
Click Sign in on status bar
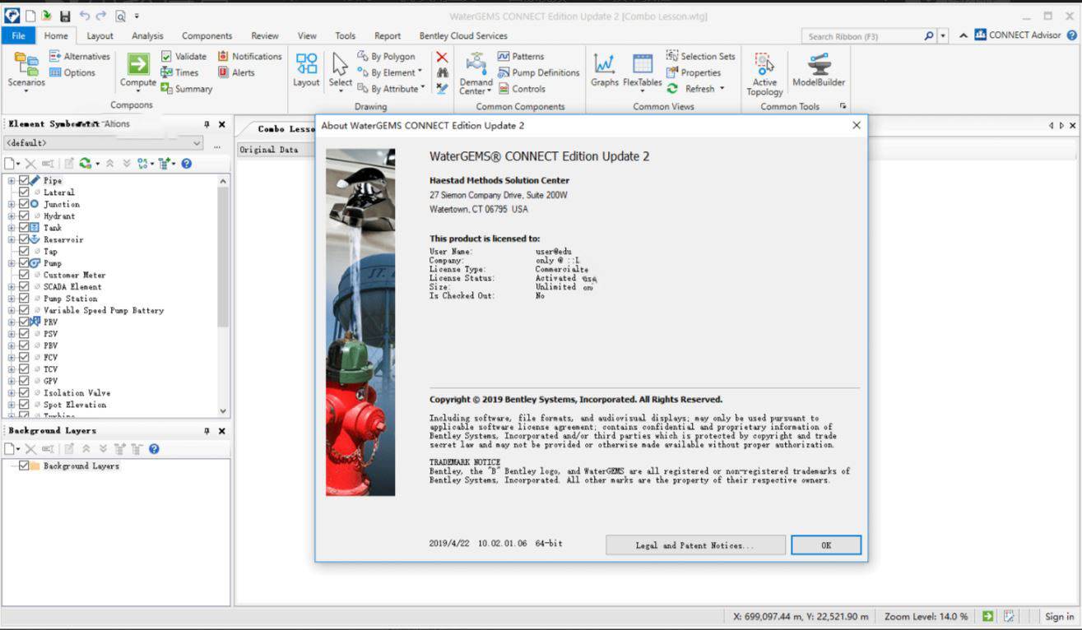pos(1059,616)
